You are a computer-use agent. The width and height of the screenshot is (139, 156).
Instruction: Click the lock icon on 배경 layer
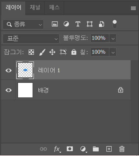(x=121, y=90)
